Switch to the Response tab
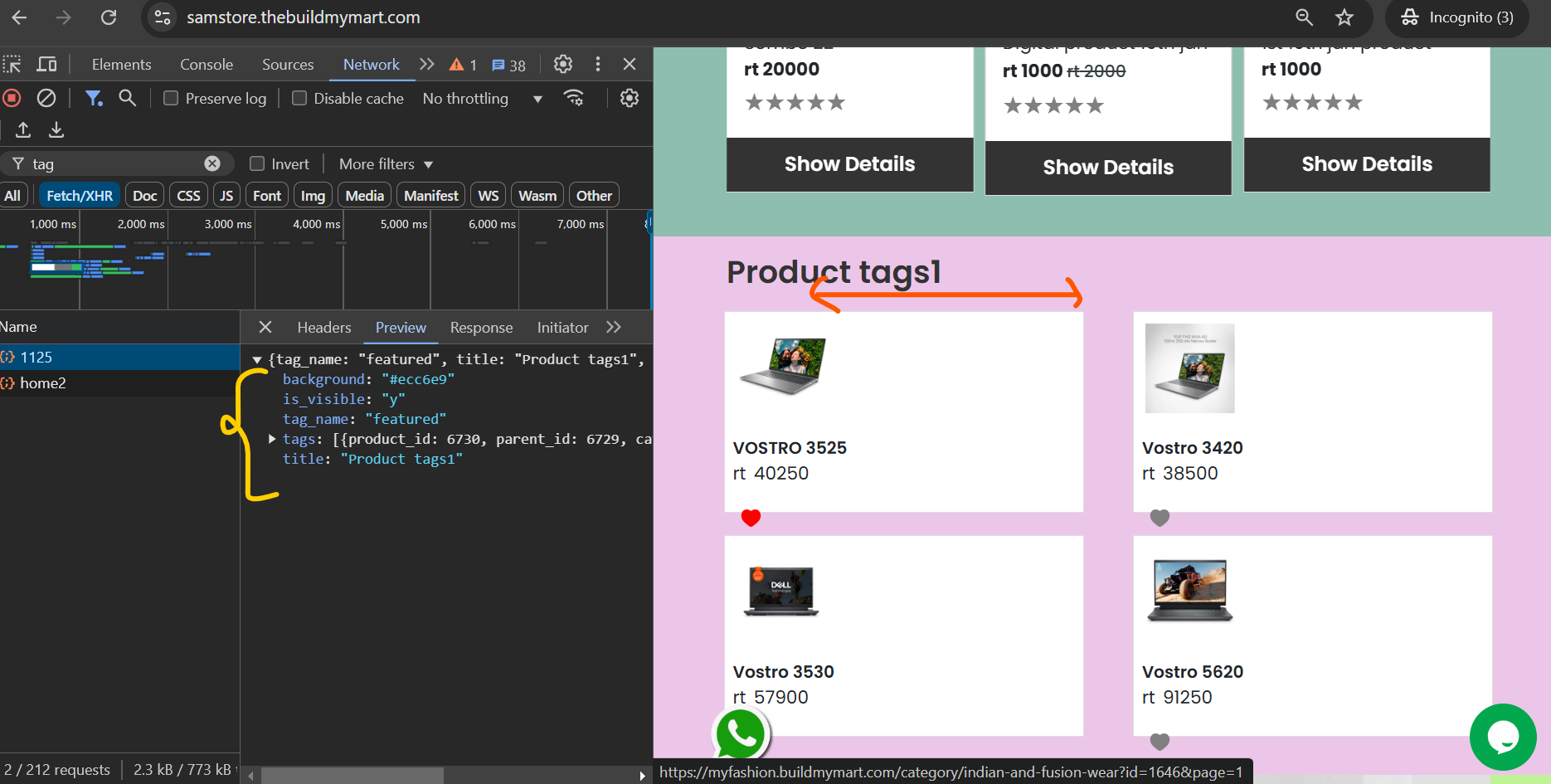The image size is (1551, 784). pos(481,328)
